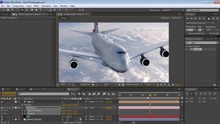Open the Composition menu
The width and height of the screenshot is (220, 124).
(x=18, y=6)
